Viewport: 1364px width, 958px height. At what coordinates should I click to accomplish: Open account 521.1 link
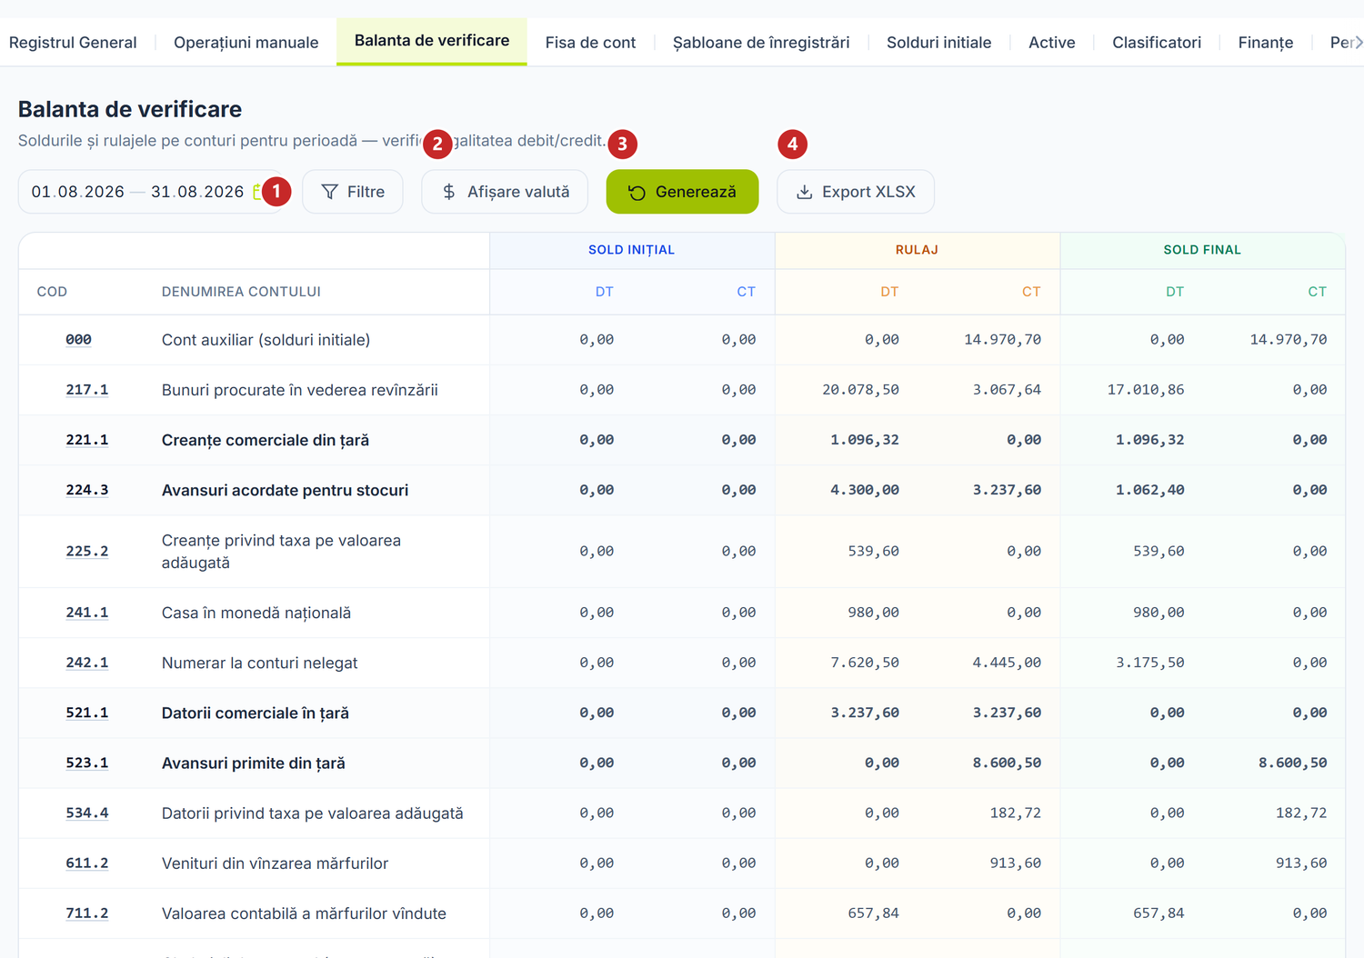[87, 713]
